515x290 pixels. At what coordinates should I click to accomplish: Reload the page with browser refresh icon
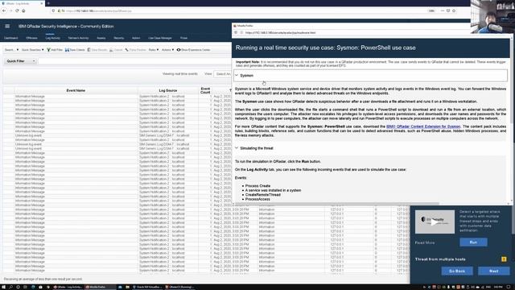pos(17,10)
